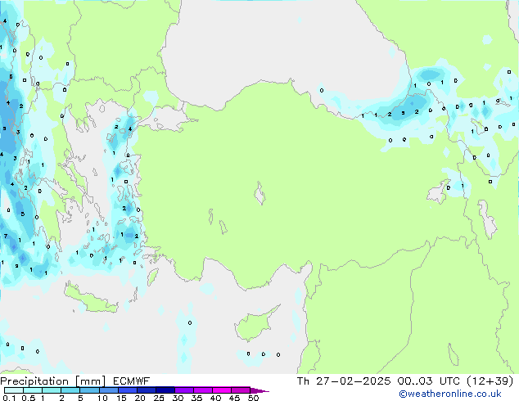Click the 15–20 mm blue legend swatch
This screenshot has width=519, height=401.
click(x=127, y=390)
